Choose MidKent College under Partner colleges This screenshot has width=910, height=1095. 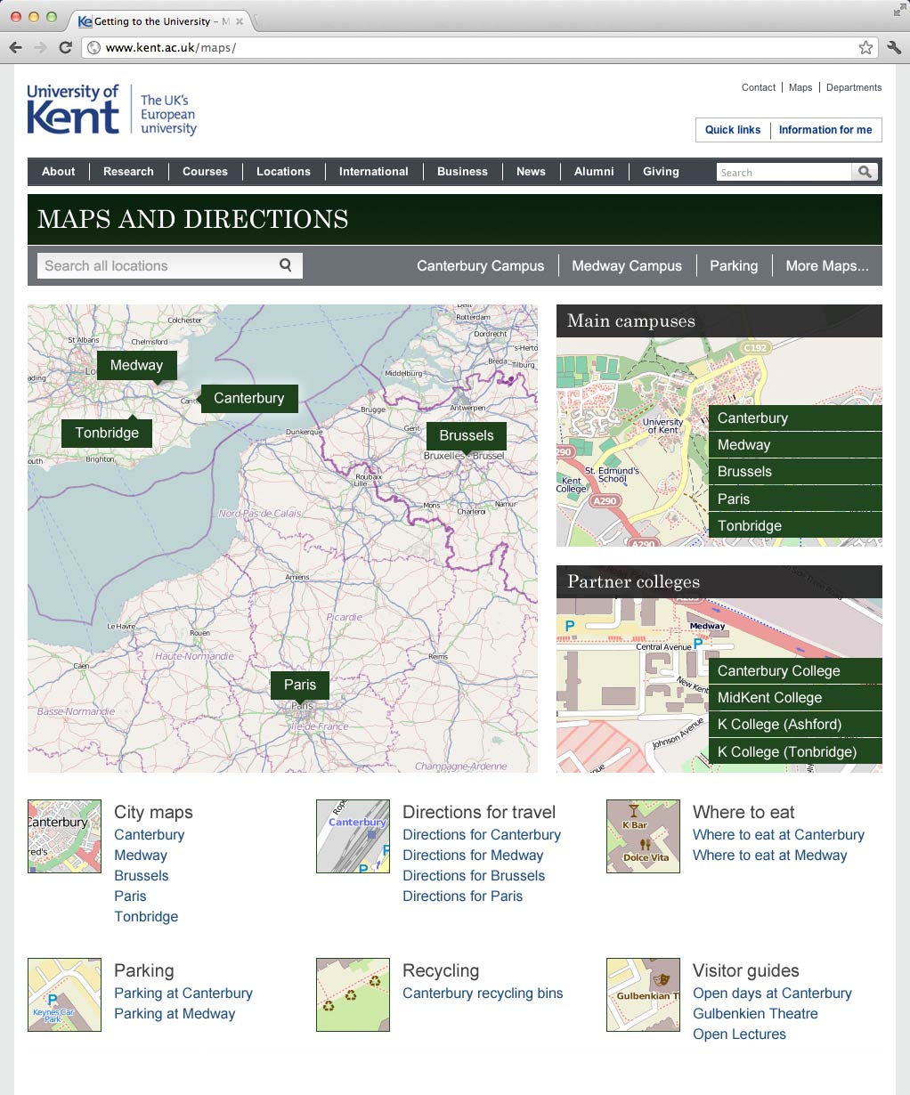(x=769, y=698)
